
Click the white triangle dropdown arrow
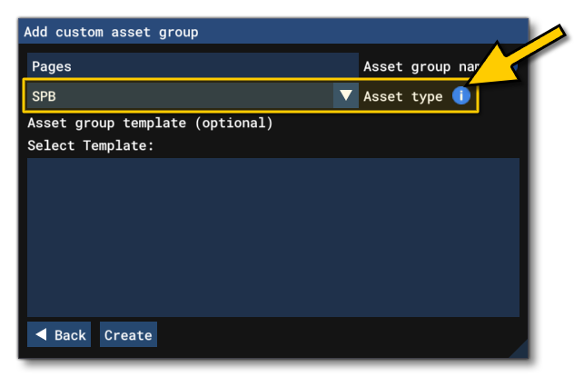tap(345, 95)
